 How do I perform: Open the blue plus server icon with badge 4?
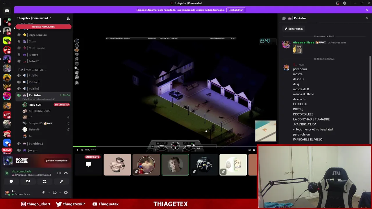click(x=7, y=143)
